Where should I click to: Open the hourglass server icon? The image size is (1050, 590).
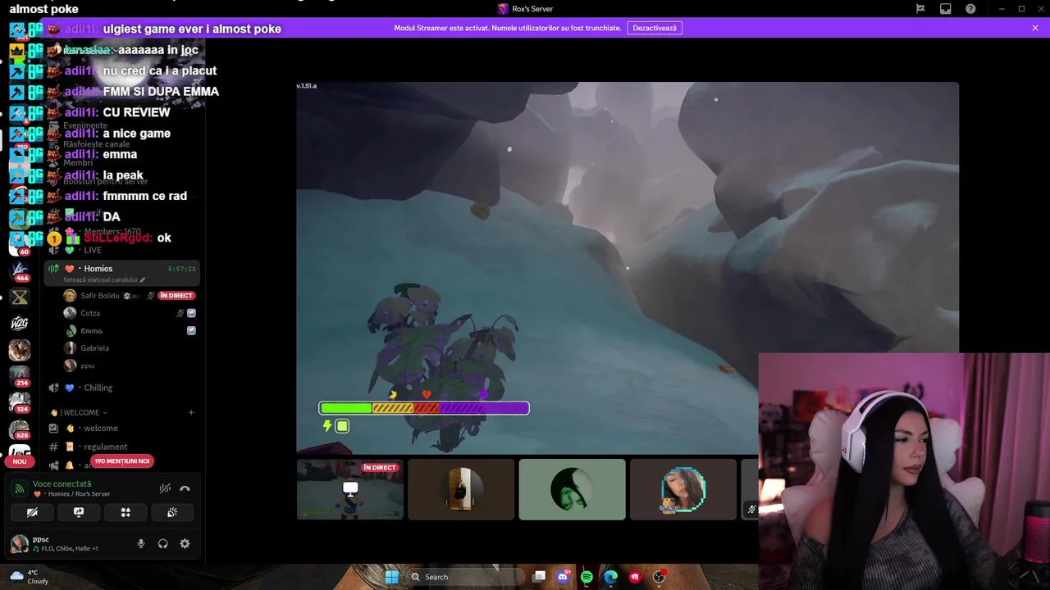point(20,297)
